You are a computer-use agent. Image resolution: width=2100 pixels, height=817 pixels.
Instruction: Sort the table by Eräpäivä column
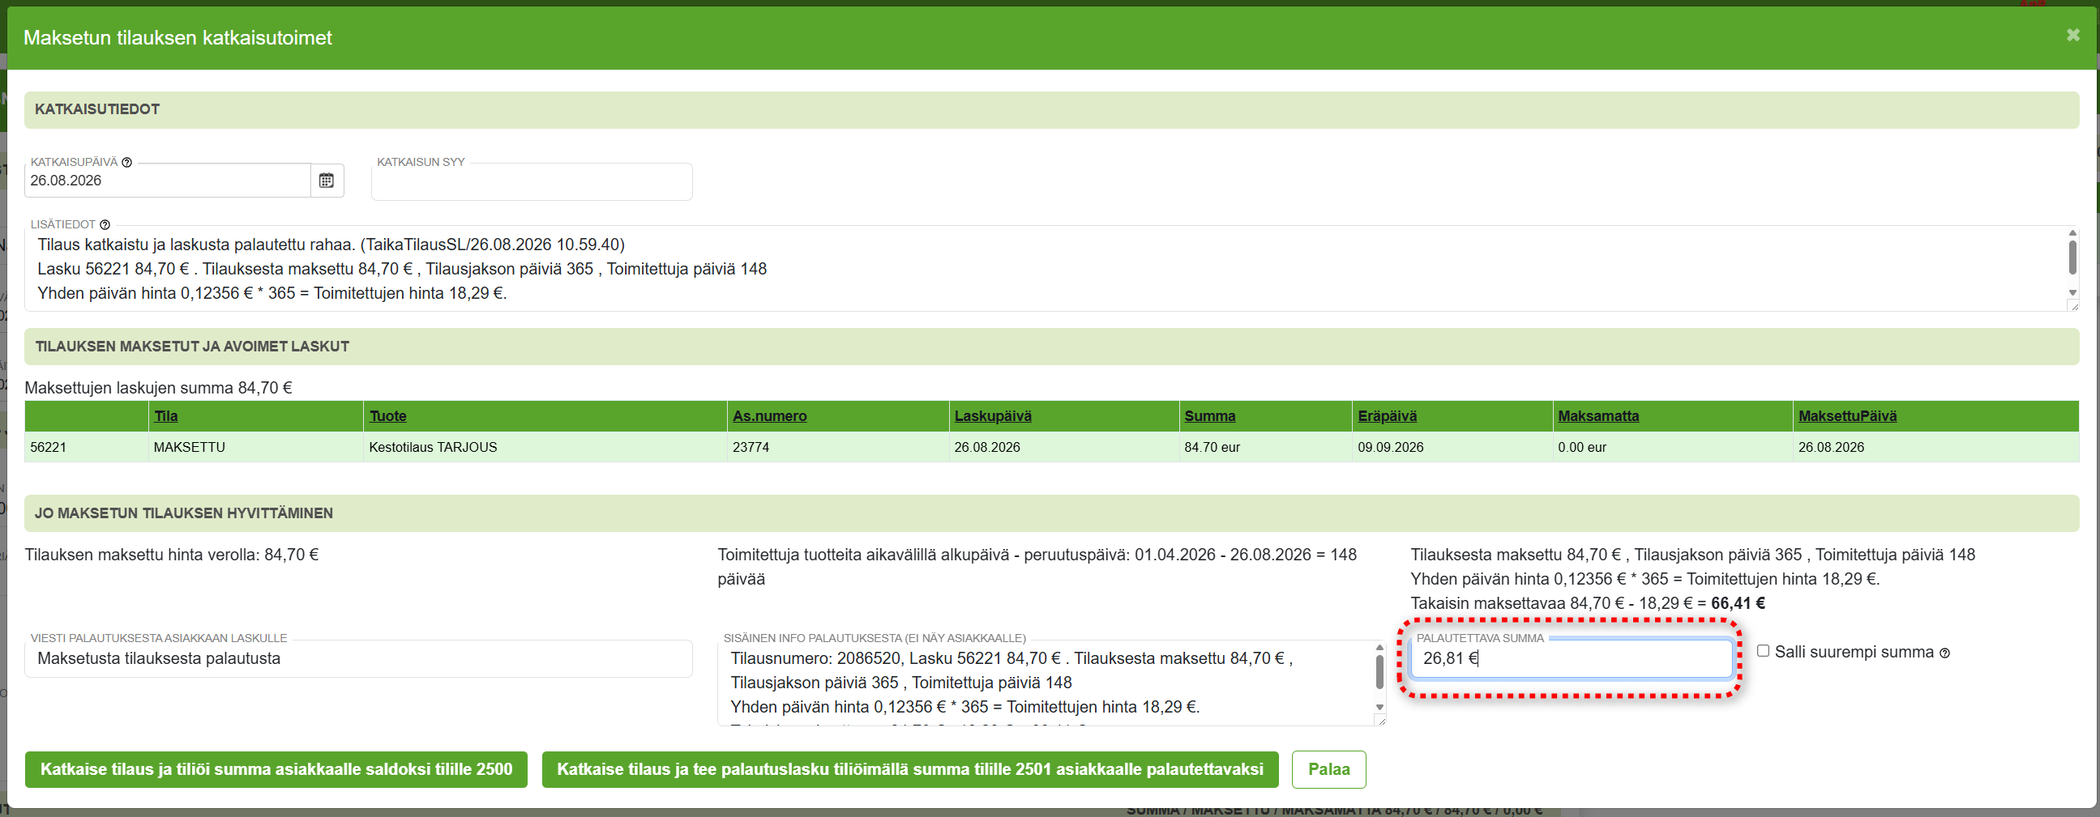(1388, 416)
